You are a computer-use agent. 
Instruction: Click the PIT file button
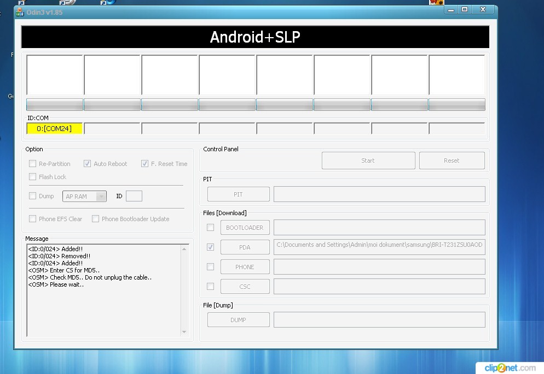point(238,194)
